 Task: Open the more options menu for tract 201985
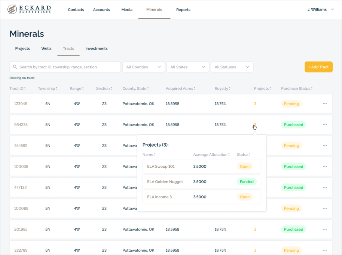click(325, 229)
